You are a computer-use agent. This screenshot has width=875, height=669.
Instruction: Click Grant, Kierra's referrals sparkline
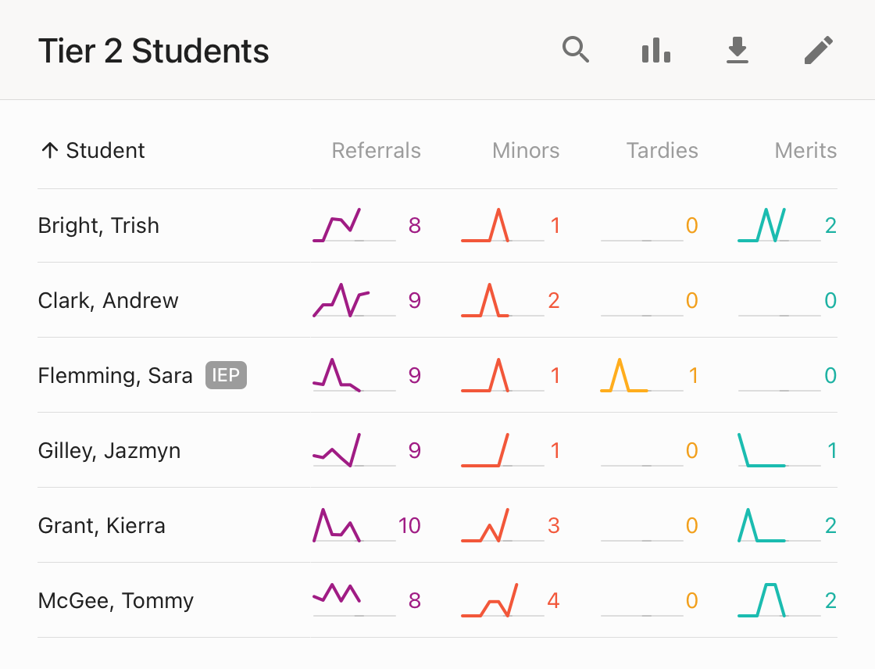click(x=337, y=525)
